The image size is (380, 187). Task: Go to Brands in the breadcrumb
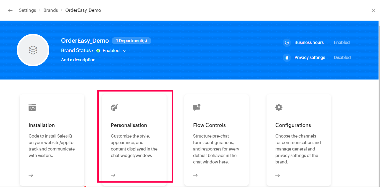(51, 10)
